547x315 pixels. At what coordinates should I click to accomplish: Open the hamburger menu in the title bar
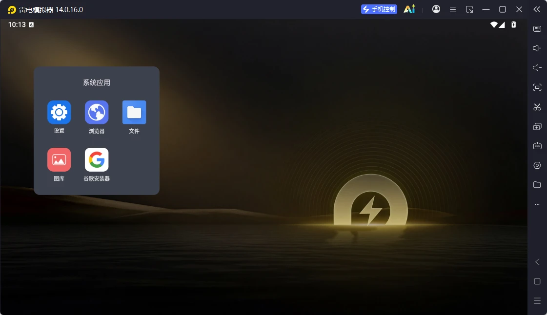pyautogui.click(x=453, y=9)
